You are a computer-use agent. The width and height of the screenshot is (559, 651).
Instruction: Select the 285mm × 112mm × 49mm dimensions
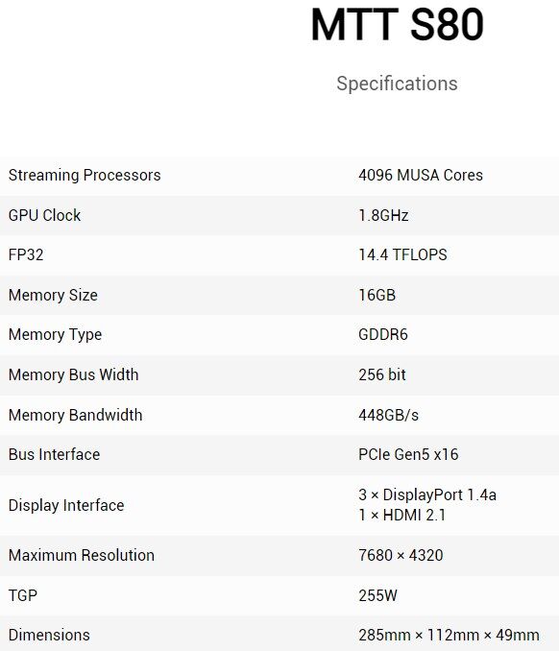(x=449, y=636)
